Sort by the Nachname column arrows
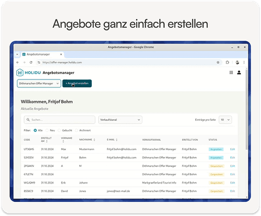Screen dimensions: 261x216 tap(94, 140)
